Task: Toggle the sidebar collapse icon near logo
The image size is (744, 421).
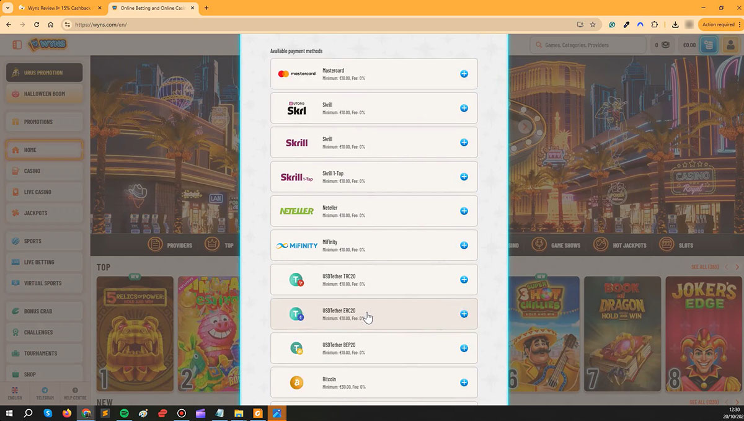Action: pyautogui.click(x=17, y=45)
